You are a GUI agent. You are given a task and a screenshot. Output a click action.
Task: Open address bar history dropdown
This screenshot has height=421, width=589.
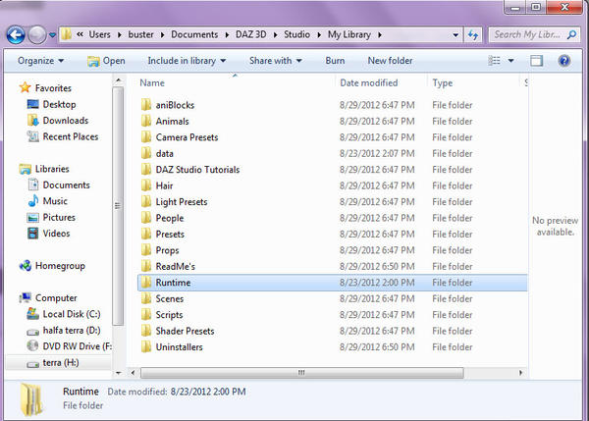coord(455,35)
